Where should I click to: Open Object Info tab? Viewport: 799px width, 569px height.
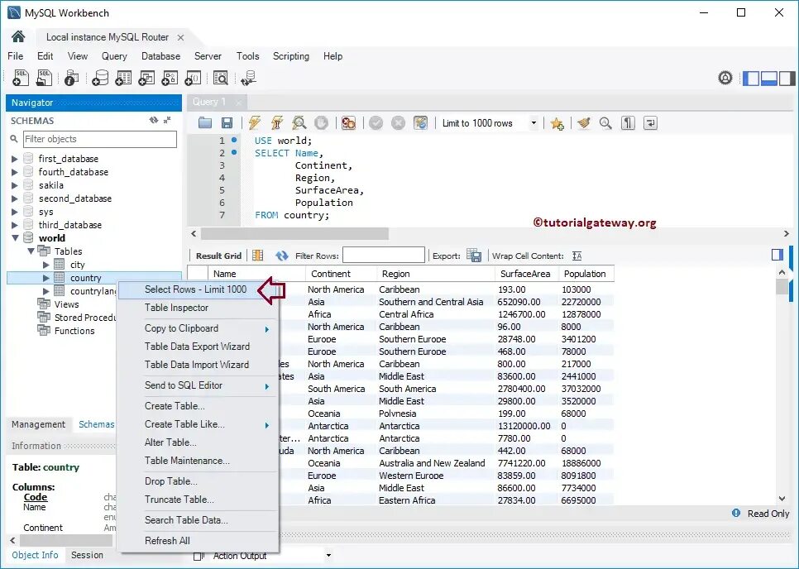36,555
